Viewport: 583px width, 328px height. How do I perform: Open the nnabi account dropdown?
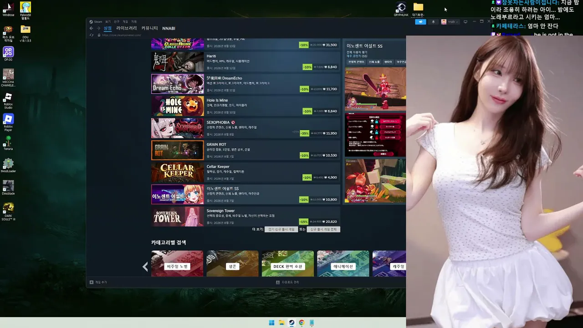(x=450, y=22)
